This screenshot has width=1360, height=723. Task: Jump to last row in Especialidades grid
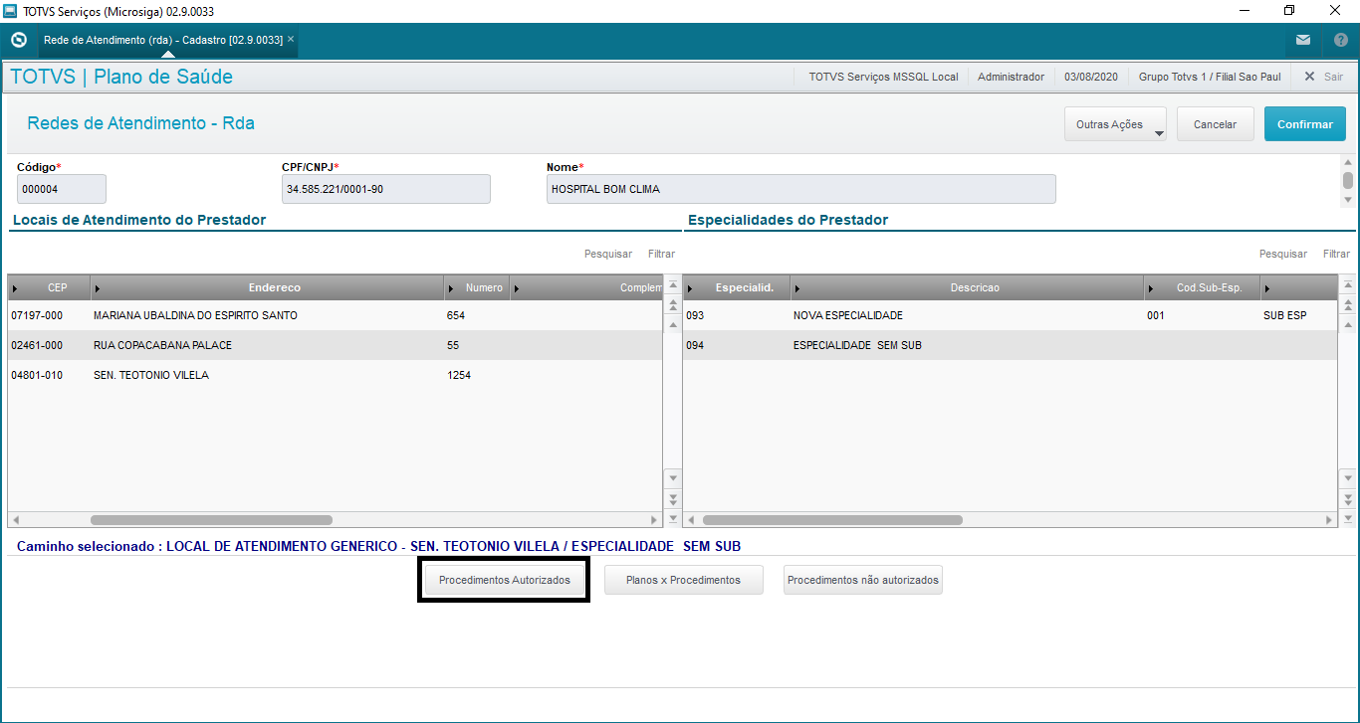click(x=1348, y=518)
